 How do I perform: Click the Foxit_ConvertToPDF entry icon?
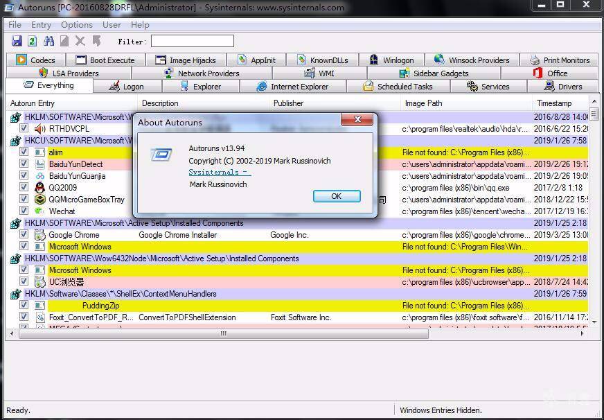click(39, 317)
